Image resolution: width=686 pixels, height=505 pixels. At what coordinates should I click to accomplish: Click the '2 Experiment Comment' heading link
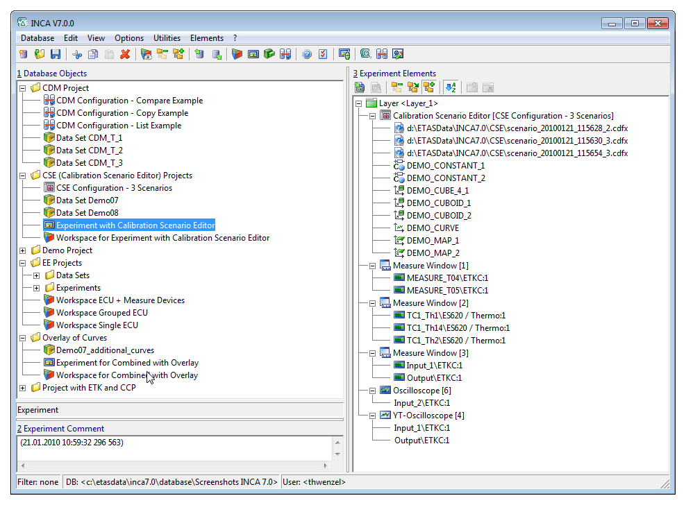pyautogui.click(x=60, y=429)
